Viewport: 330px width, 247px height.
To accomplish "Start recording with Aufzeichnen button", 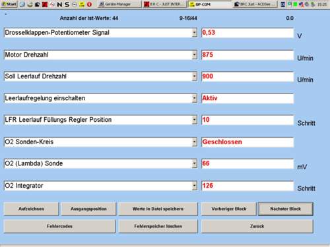I will (x=31, y=209).
